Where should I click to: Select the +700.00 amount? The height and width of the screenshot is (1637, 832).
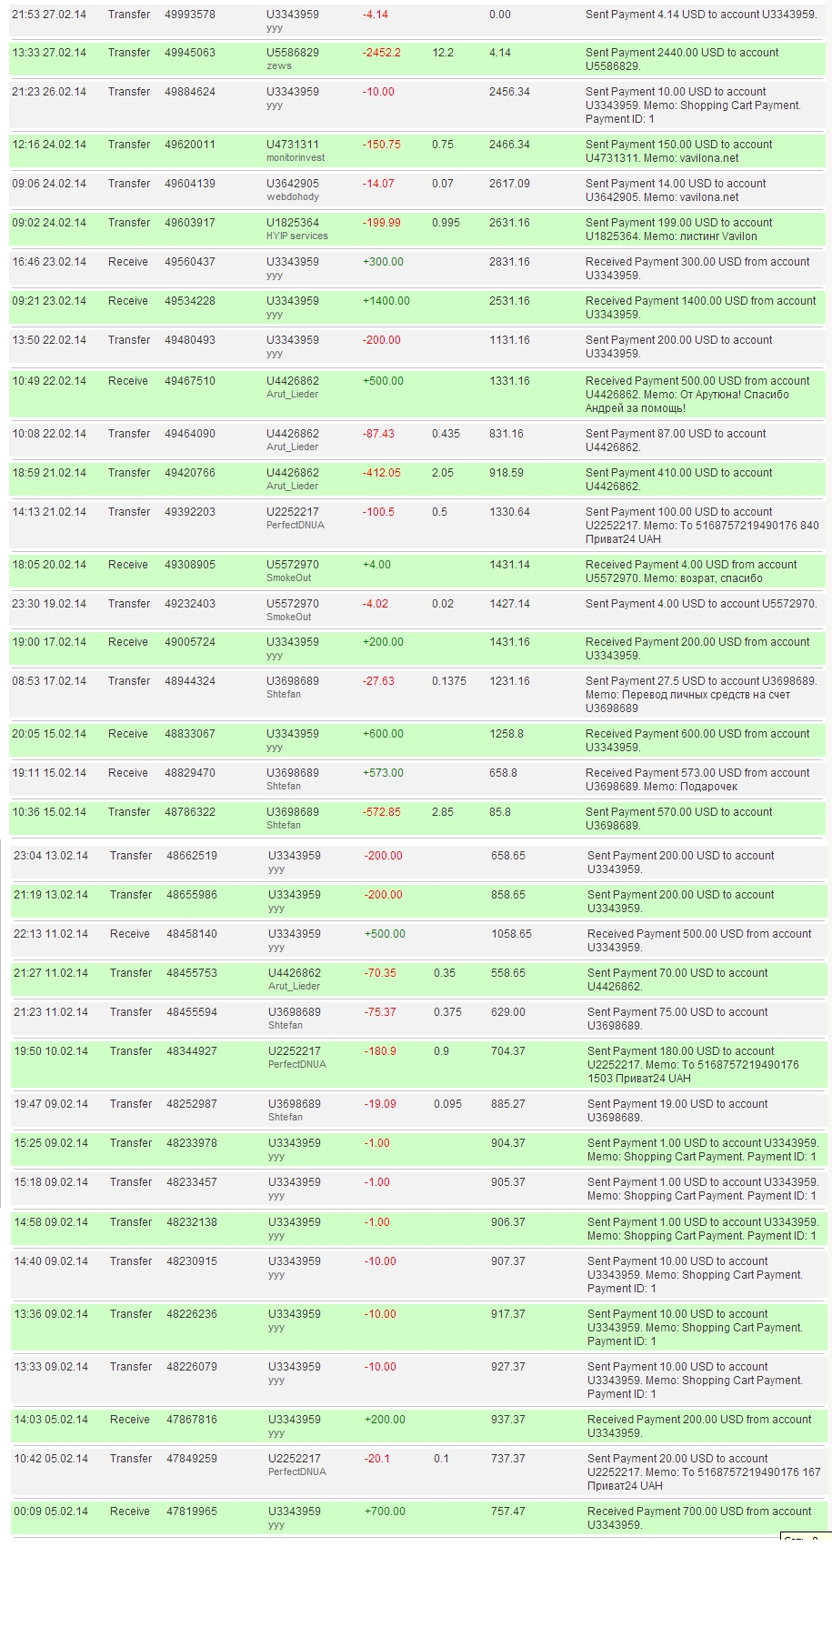click(x=385, y=1511)
